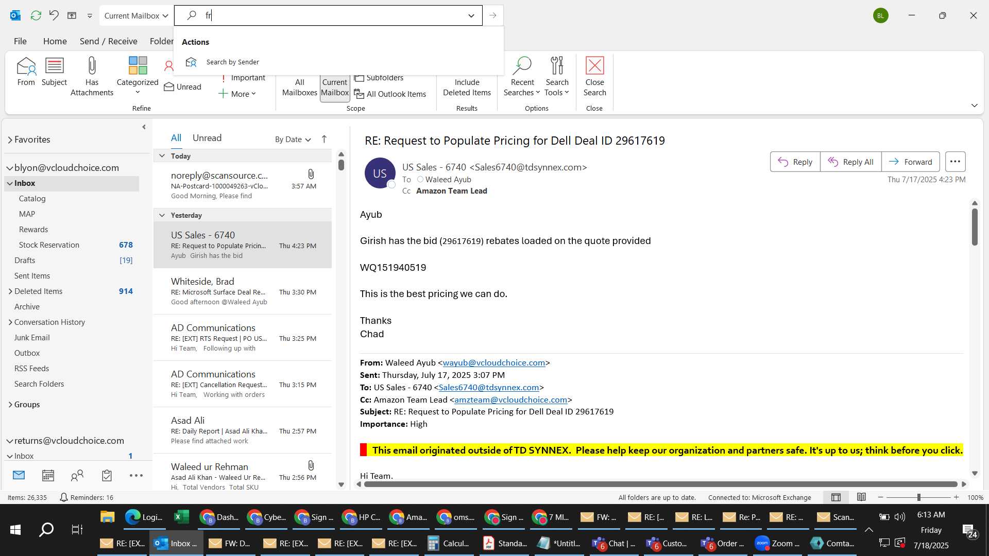Click the reading pane horizontal scrollbar
Viewport: 989px width, 556px height.
tap(660, 484)
